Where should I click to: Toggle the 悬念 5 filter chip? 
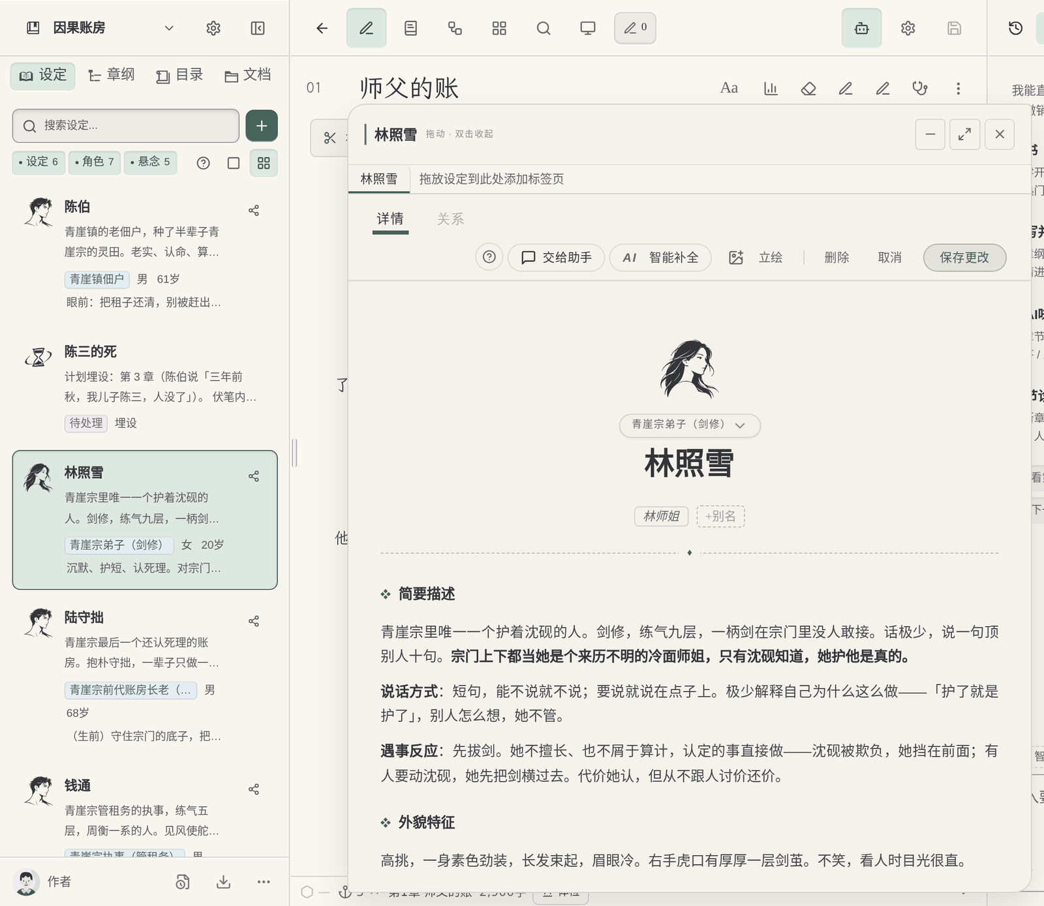[150, 162]
